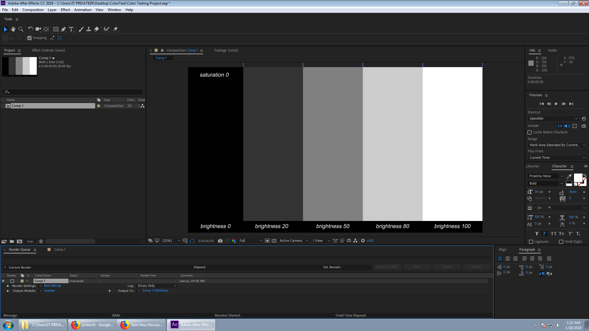Select the Text tool
This screenshot has height=331, width=589.
click(x=71, y=29)
